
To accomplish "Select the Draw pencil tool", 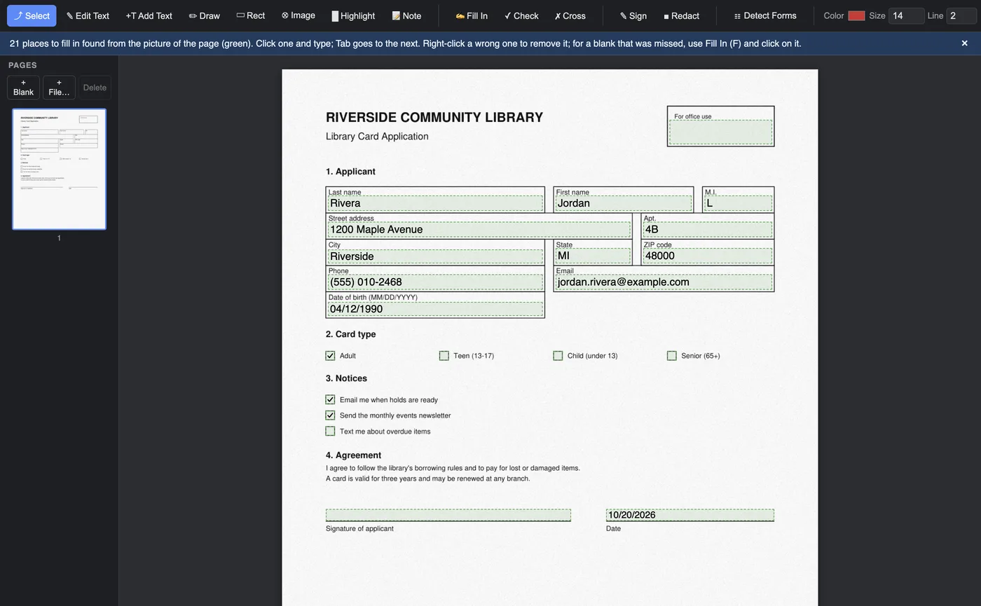I will coord(205,15).
